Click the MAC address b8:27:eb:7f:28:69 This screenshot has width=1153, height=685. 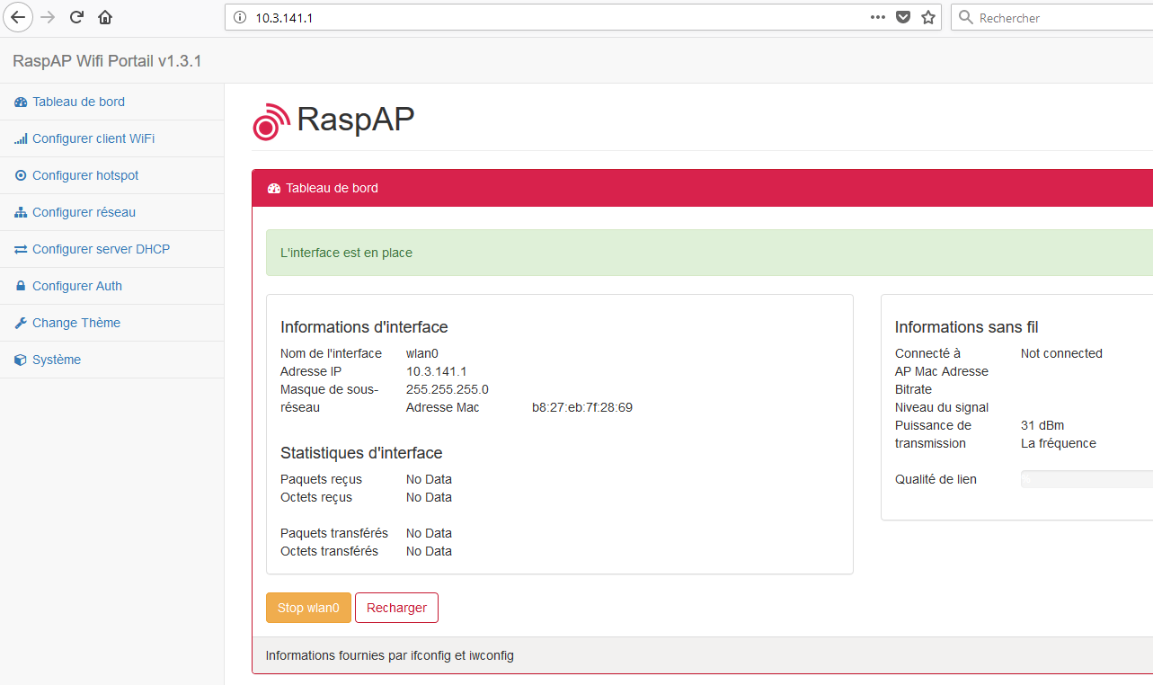tap(582, 407)
